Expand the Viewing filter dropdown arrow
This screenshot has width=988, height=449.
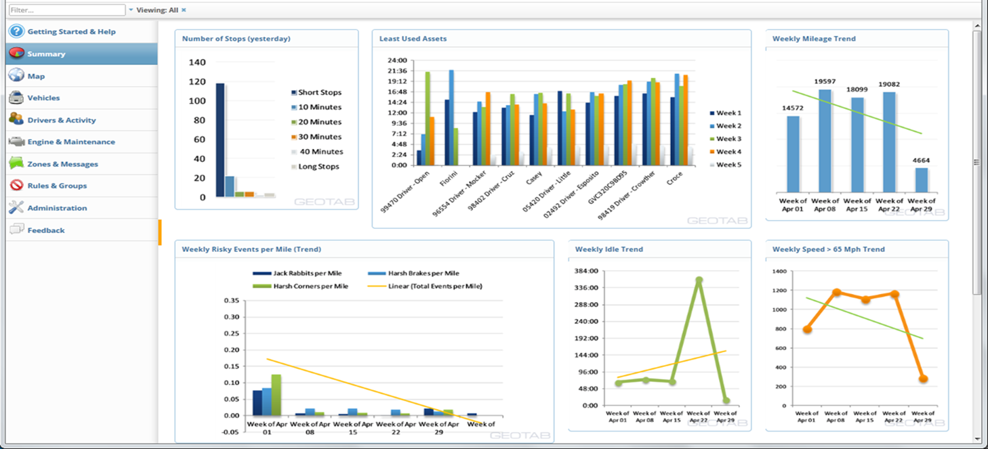[x=131, y=10]
